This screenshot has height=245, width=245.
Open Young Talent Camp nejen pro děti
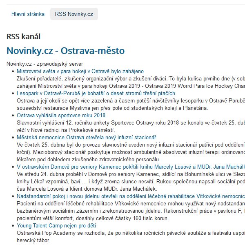56,226
